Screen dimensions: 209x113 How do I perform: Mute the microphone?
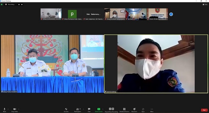point(4,110)
